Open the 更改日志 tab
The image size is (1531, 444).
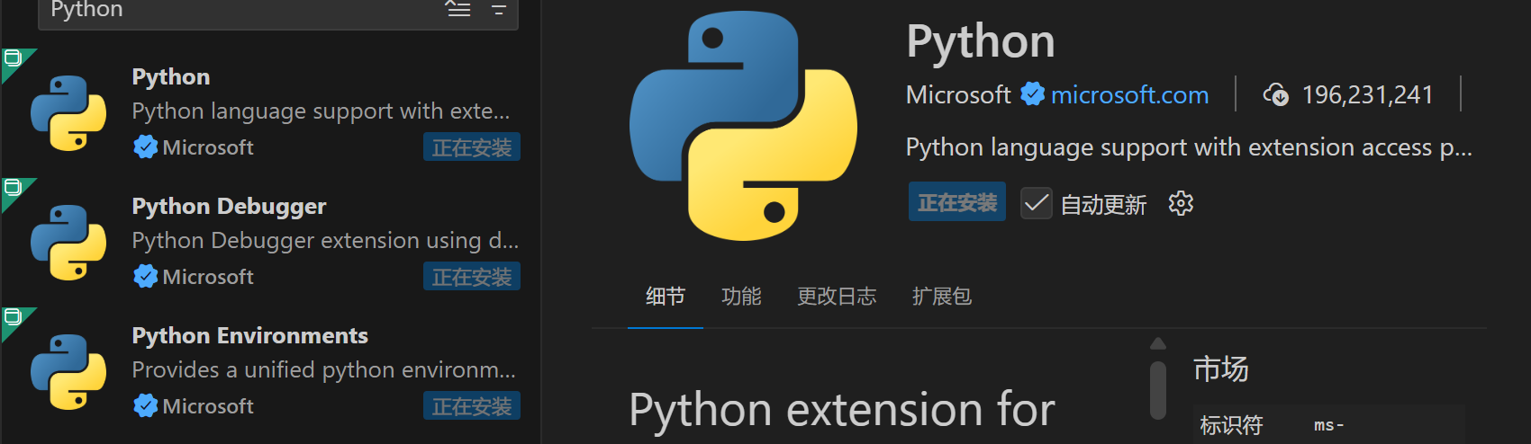(x=837, y=296)
